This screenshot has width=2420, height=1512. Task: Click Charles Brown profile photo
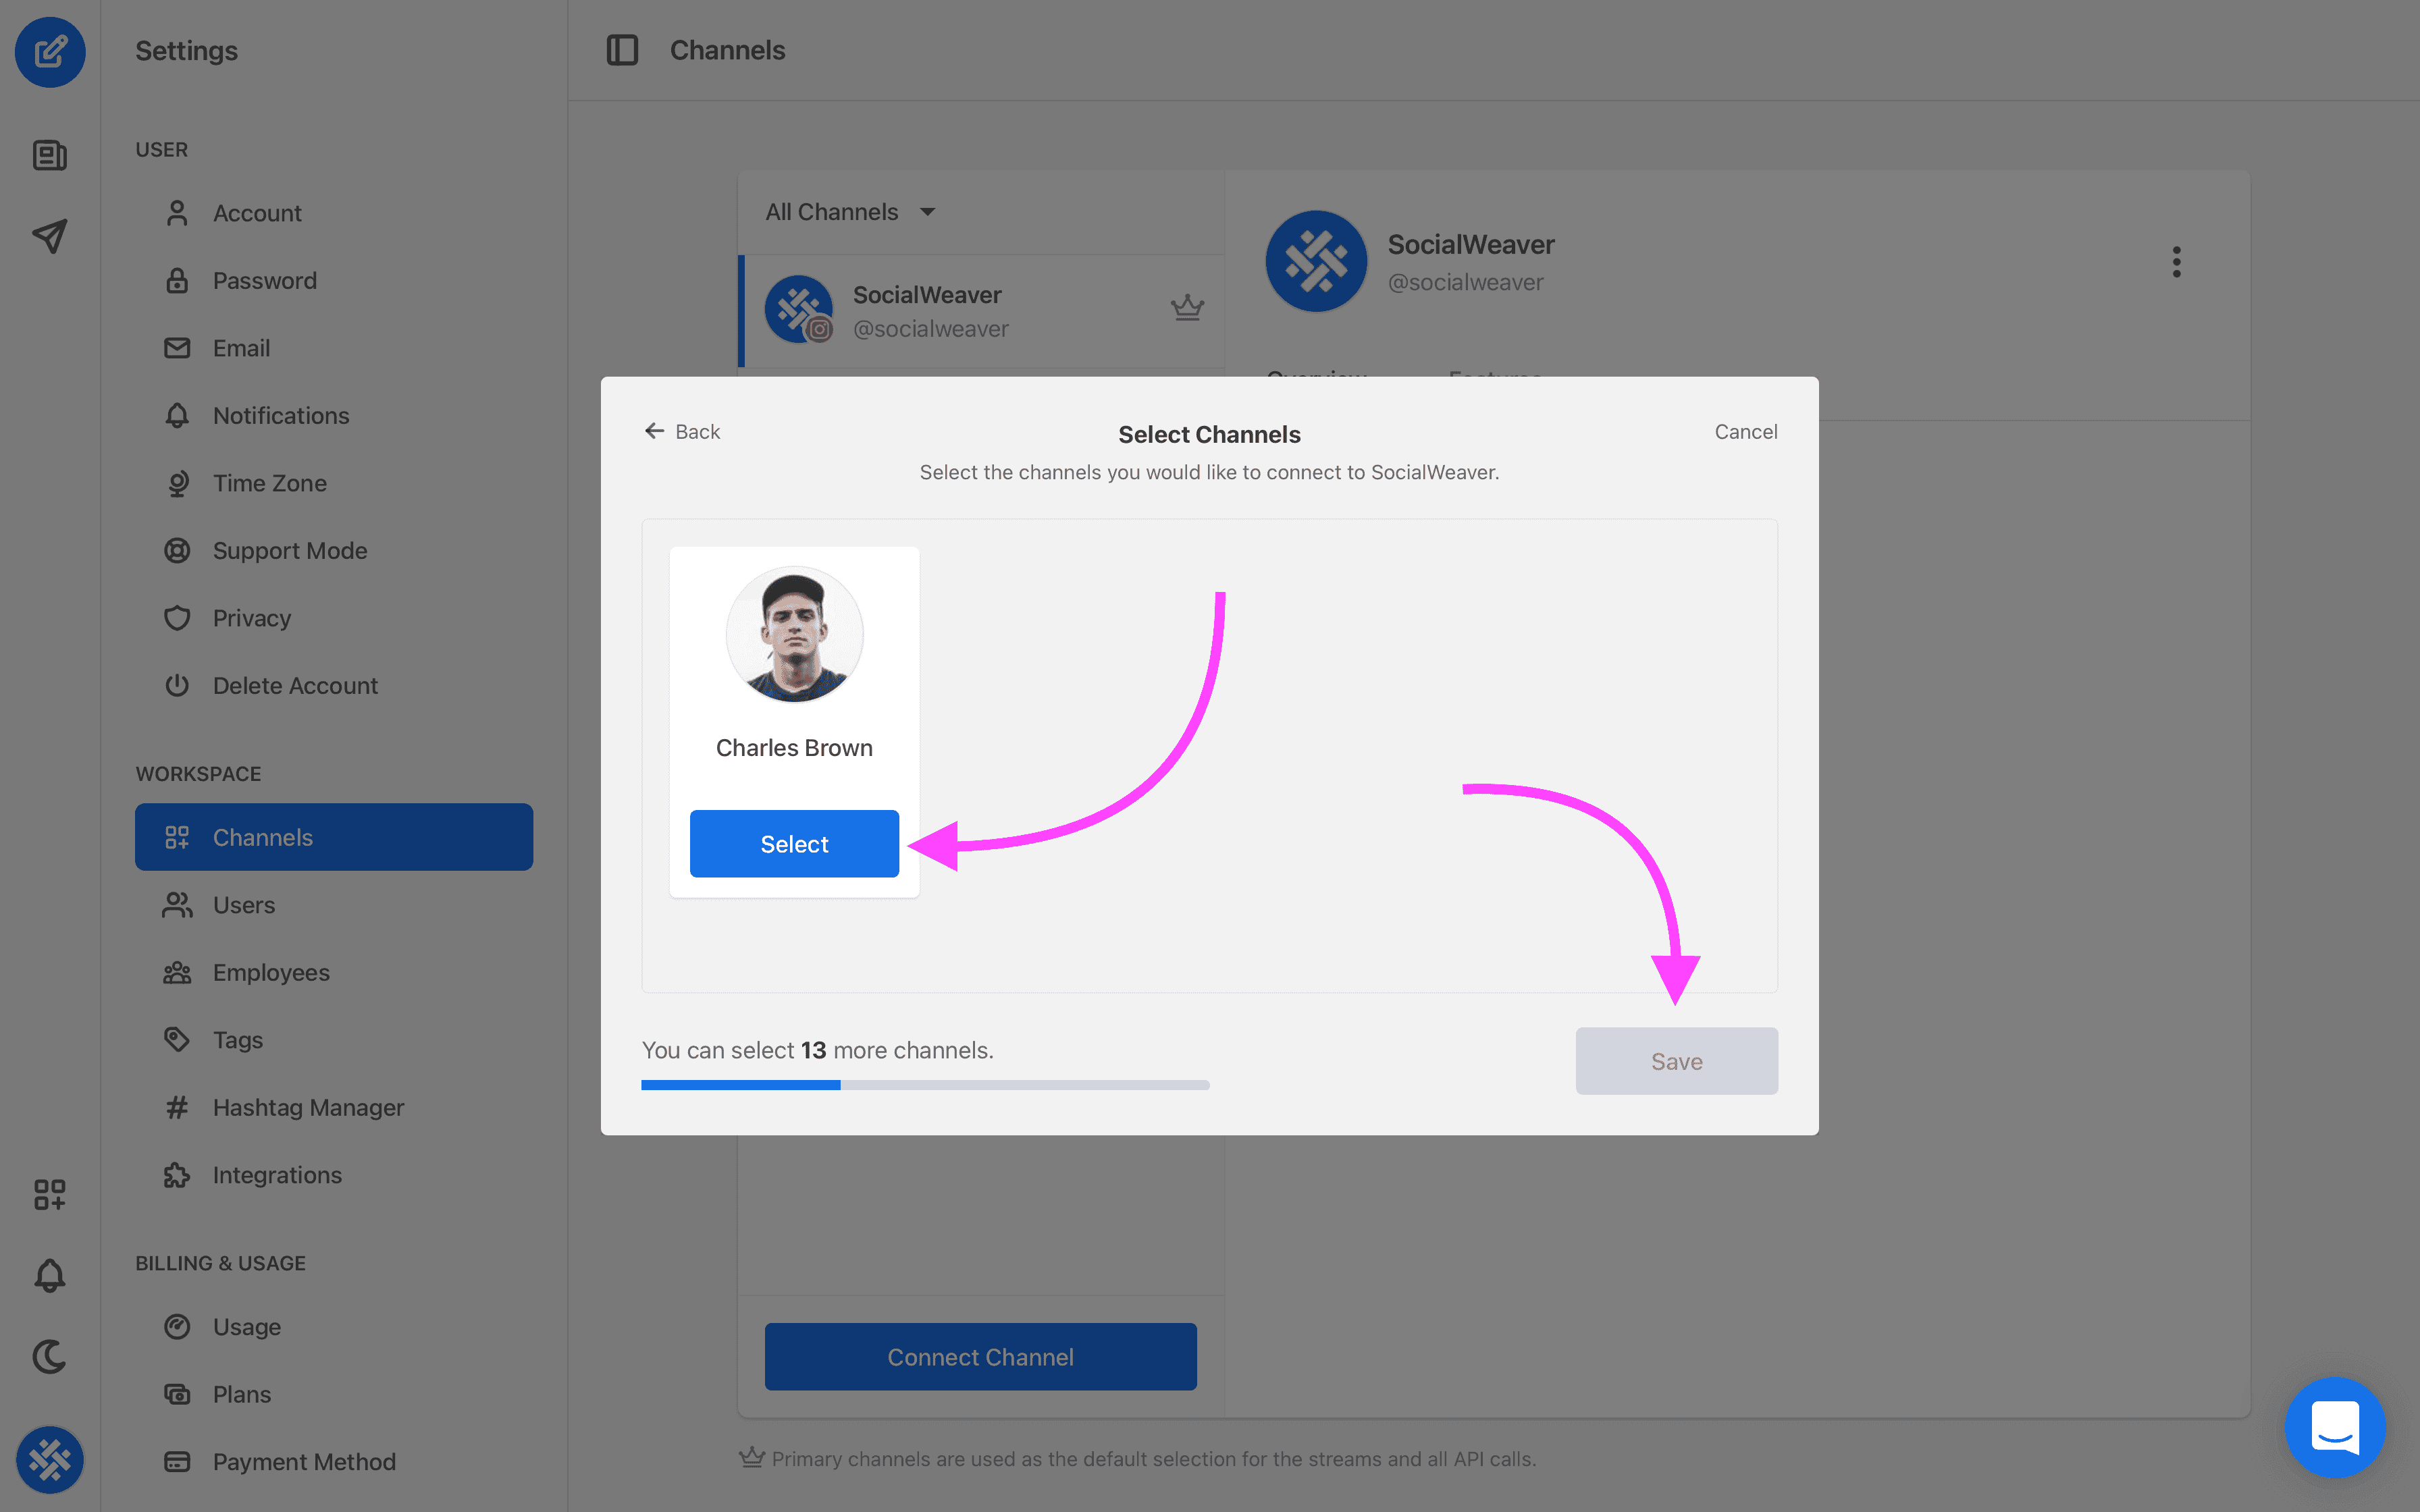point(794,635)
